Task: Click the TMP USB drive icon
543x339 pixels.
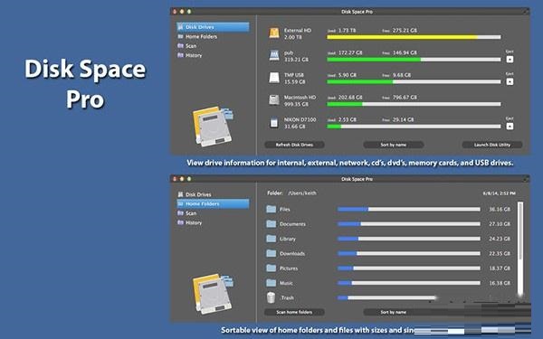Action: coord(274,78)
